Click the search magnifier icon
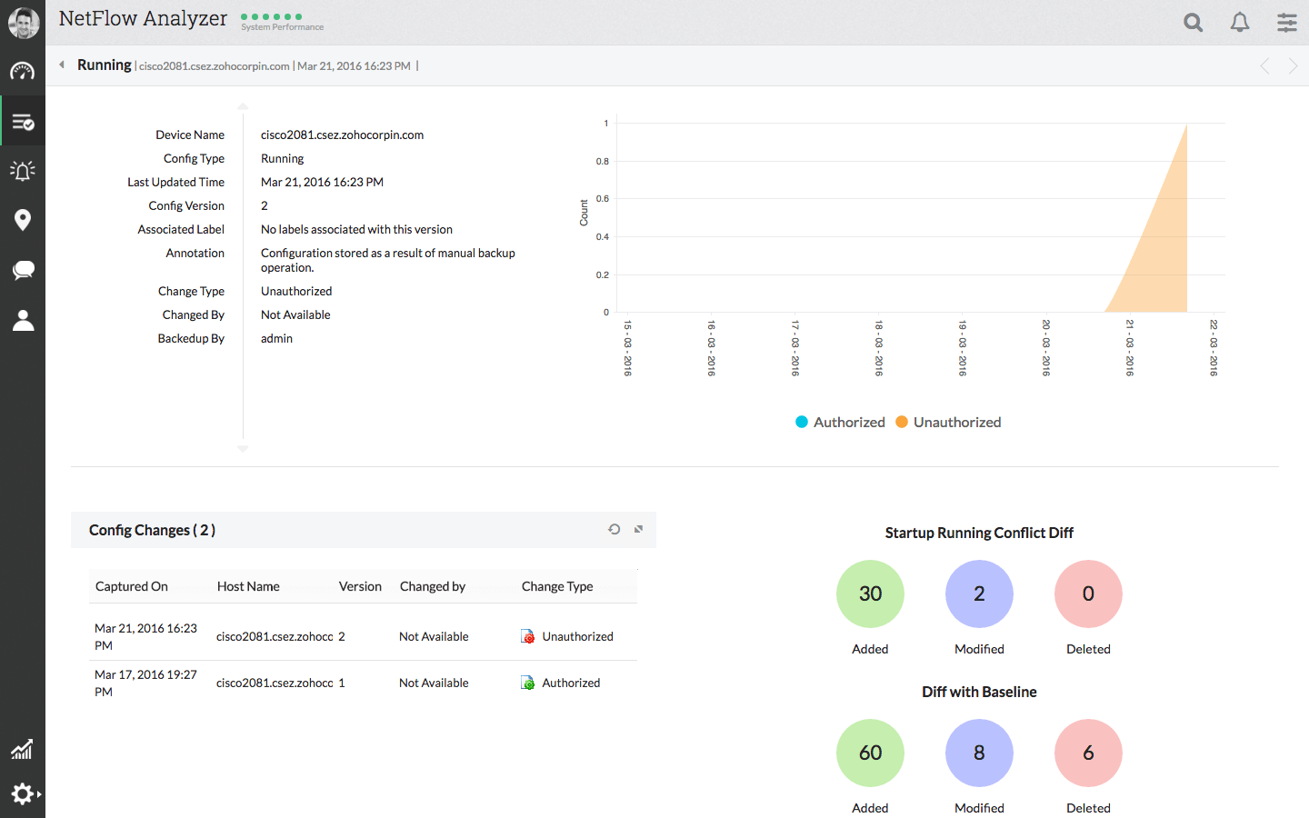1309x818 pixels. tap(1194, 23)
